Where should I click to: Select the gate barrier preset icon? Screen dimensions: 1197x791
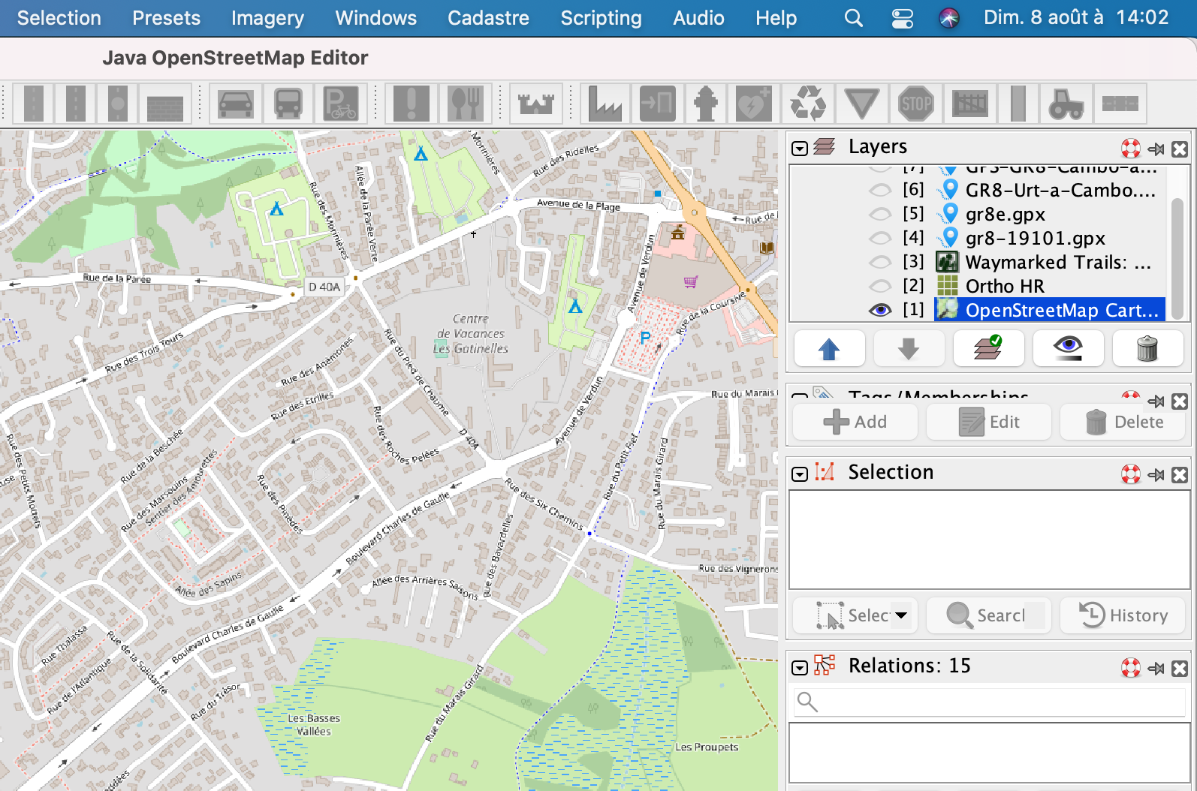(x=970, y=104)
